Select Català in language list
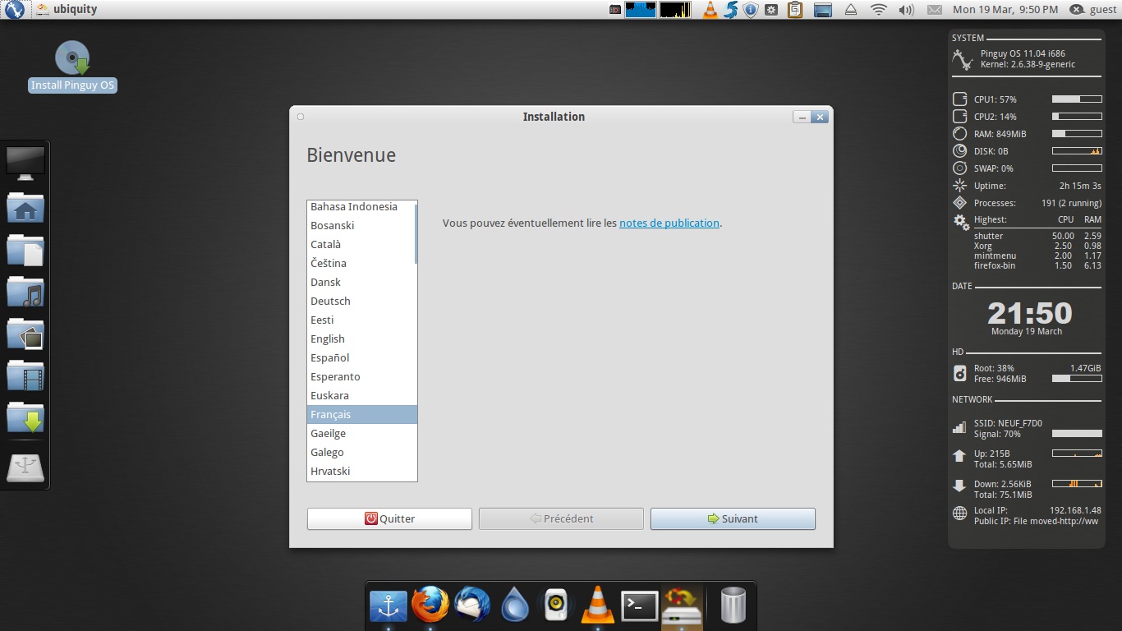The image size is (1122, 631). 361,244
